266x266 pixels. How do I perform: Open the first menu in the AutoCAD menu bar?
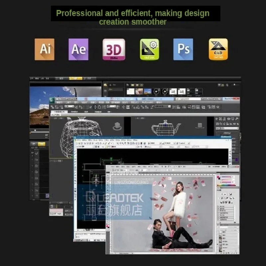(x=79, y=140)
